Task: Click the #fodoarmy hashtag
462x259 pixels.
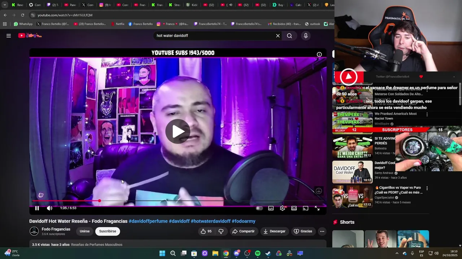Action: tap(243, 221)
